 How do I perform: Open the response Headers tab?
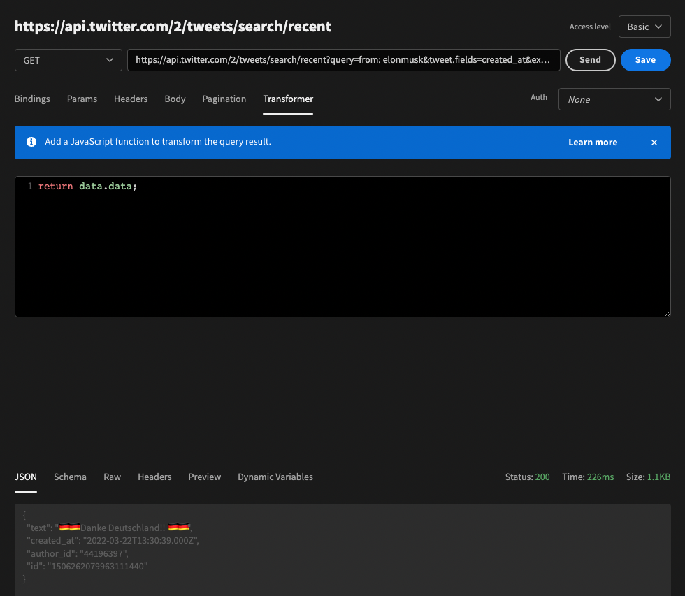[x=154, y=477]
